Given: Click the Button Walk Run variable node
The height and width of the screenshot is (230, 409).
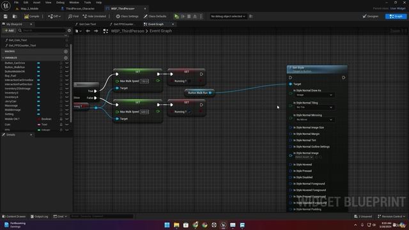Looking at the screenshot, I should click(200, 93).
